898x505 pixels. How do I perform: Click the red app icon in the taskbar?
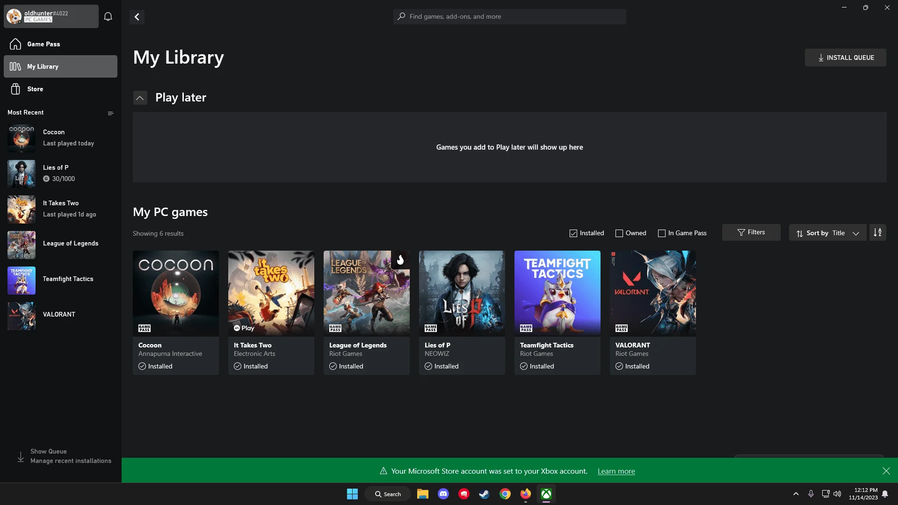[464, 494]
